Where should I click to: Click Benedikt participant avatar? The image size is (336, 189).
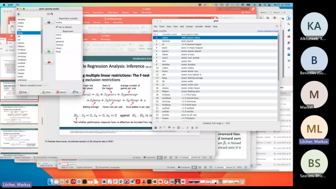coord(314,61)
